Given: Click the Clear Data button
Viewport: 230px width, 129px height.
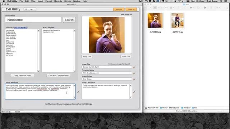Looking at the screenshot, I should point(126,57).
